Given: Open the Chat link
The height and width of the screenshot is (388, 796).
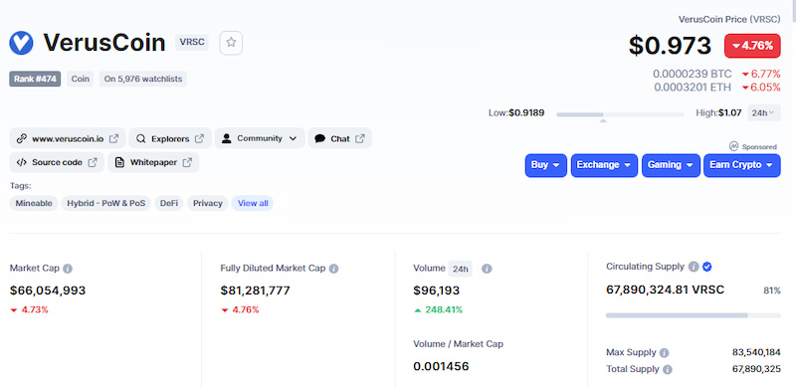Looking at the screenshot, I should [339, 138].
